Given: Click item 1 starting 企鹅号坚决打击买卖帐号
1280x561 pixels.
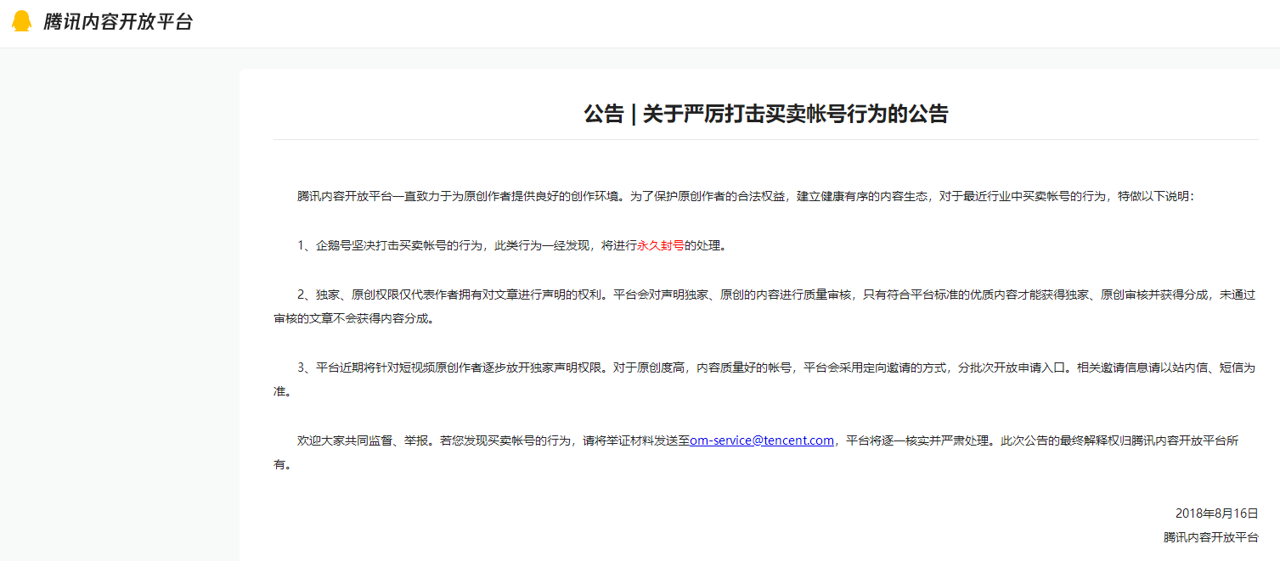Looking at the screenshot, I should point(512,245).
